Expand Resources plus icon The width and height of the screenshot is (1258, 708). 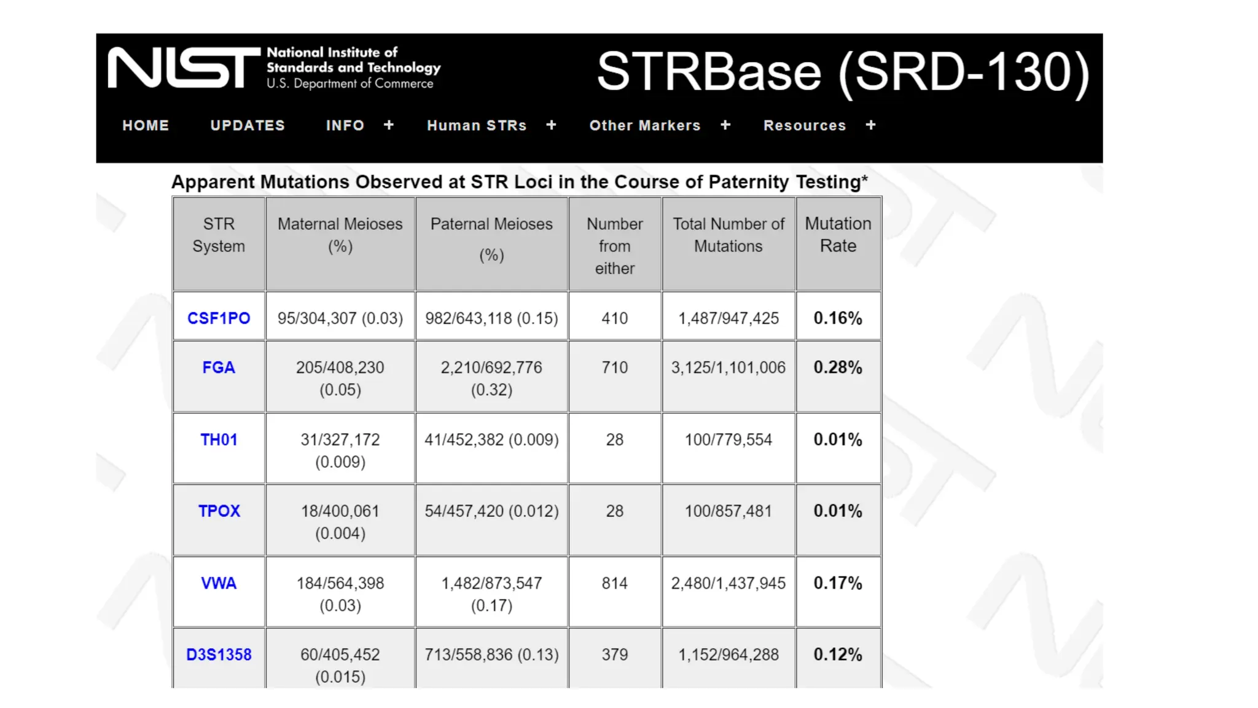(x=871, y=125)
